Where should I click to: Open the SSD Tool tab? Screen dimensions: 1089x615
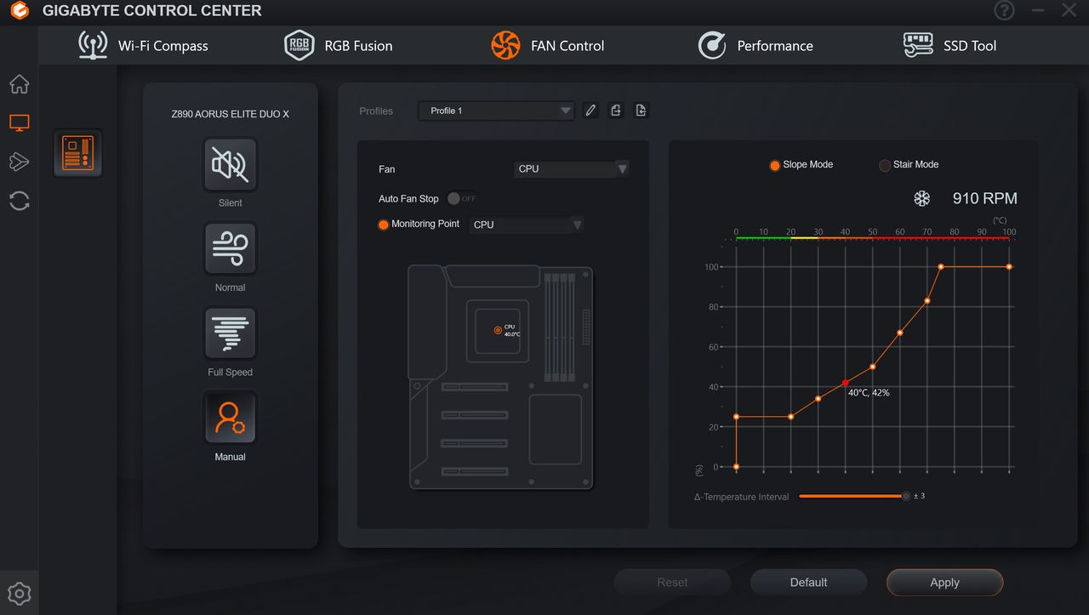950,46
